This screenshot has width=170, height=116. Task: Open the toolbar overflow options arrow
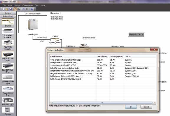click(x=35, y=9)
